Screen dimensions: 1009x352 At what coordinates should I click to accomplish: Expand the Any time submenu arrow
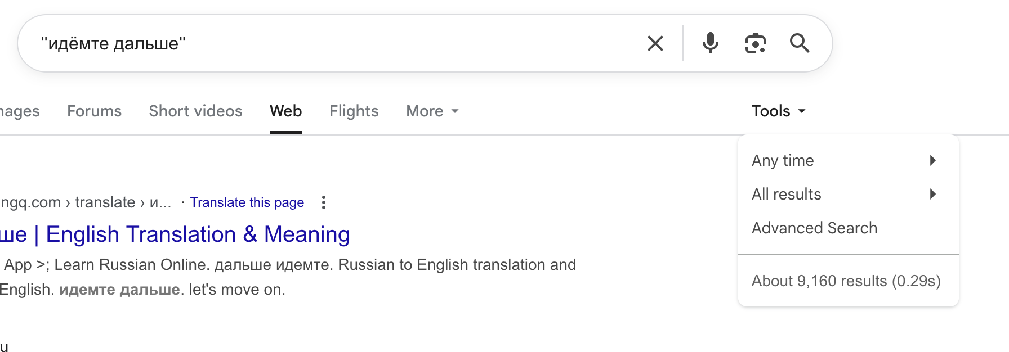[933, 160]
